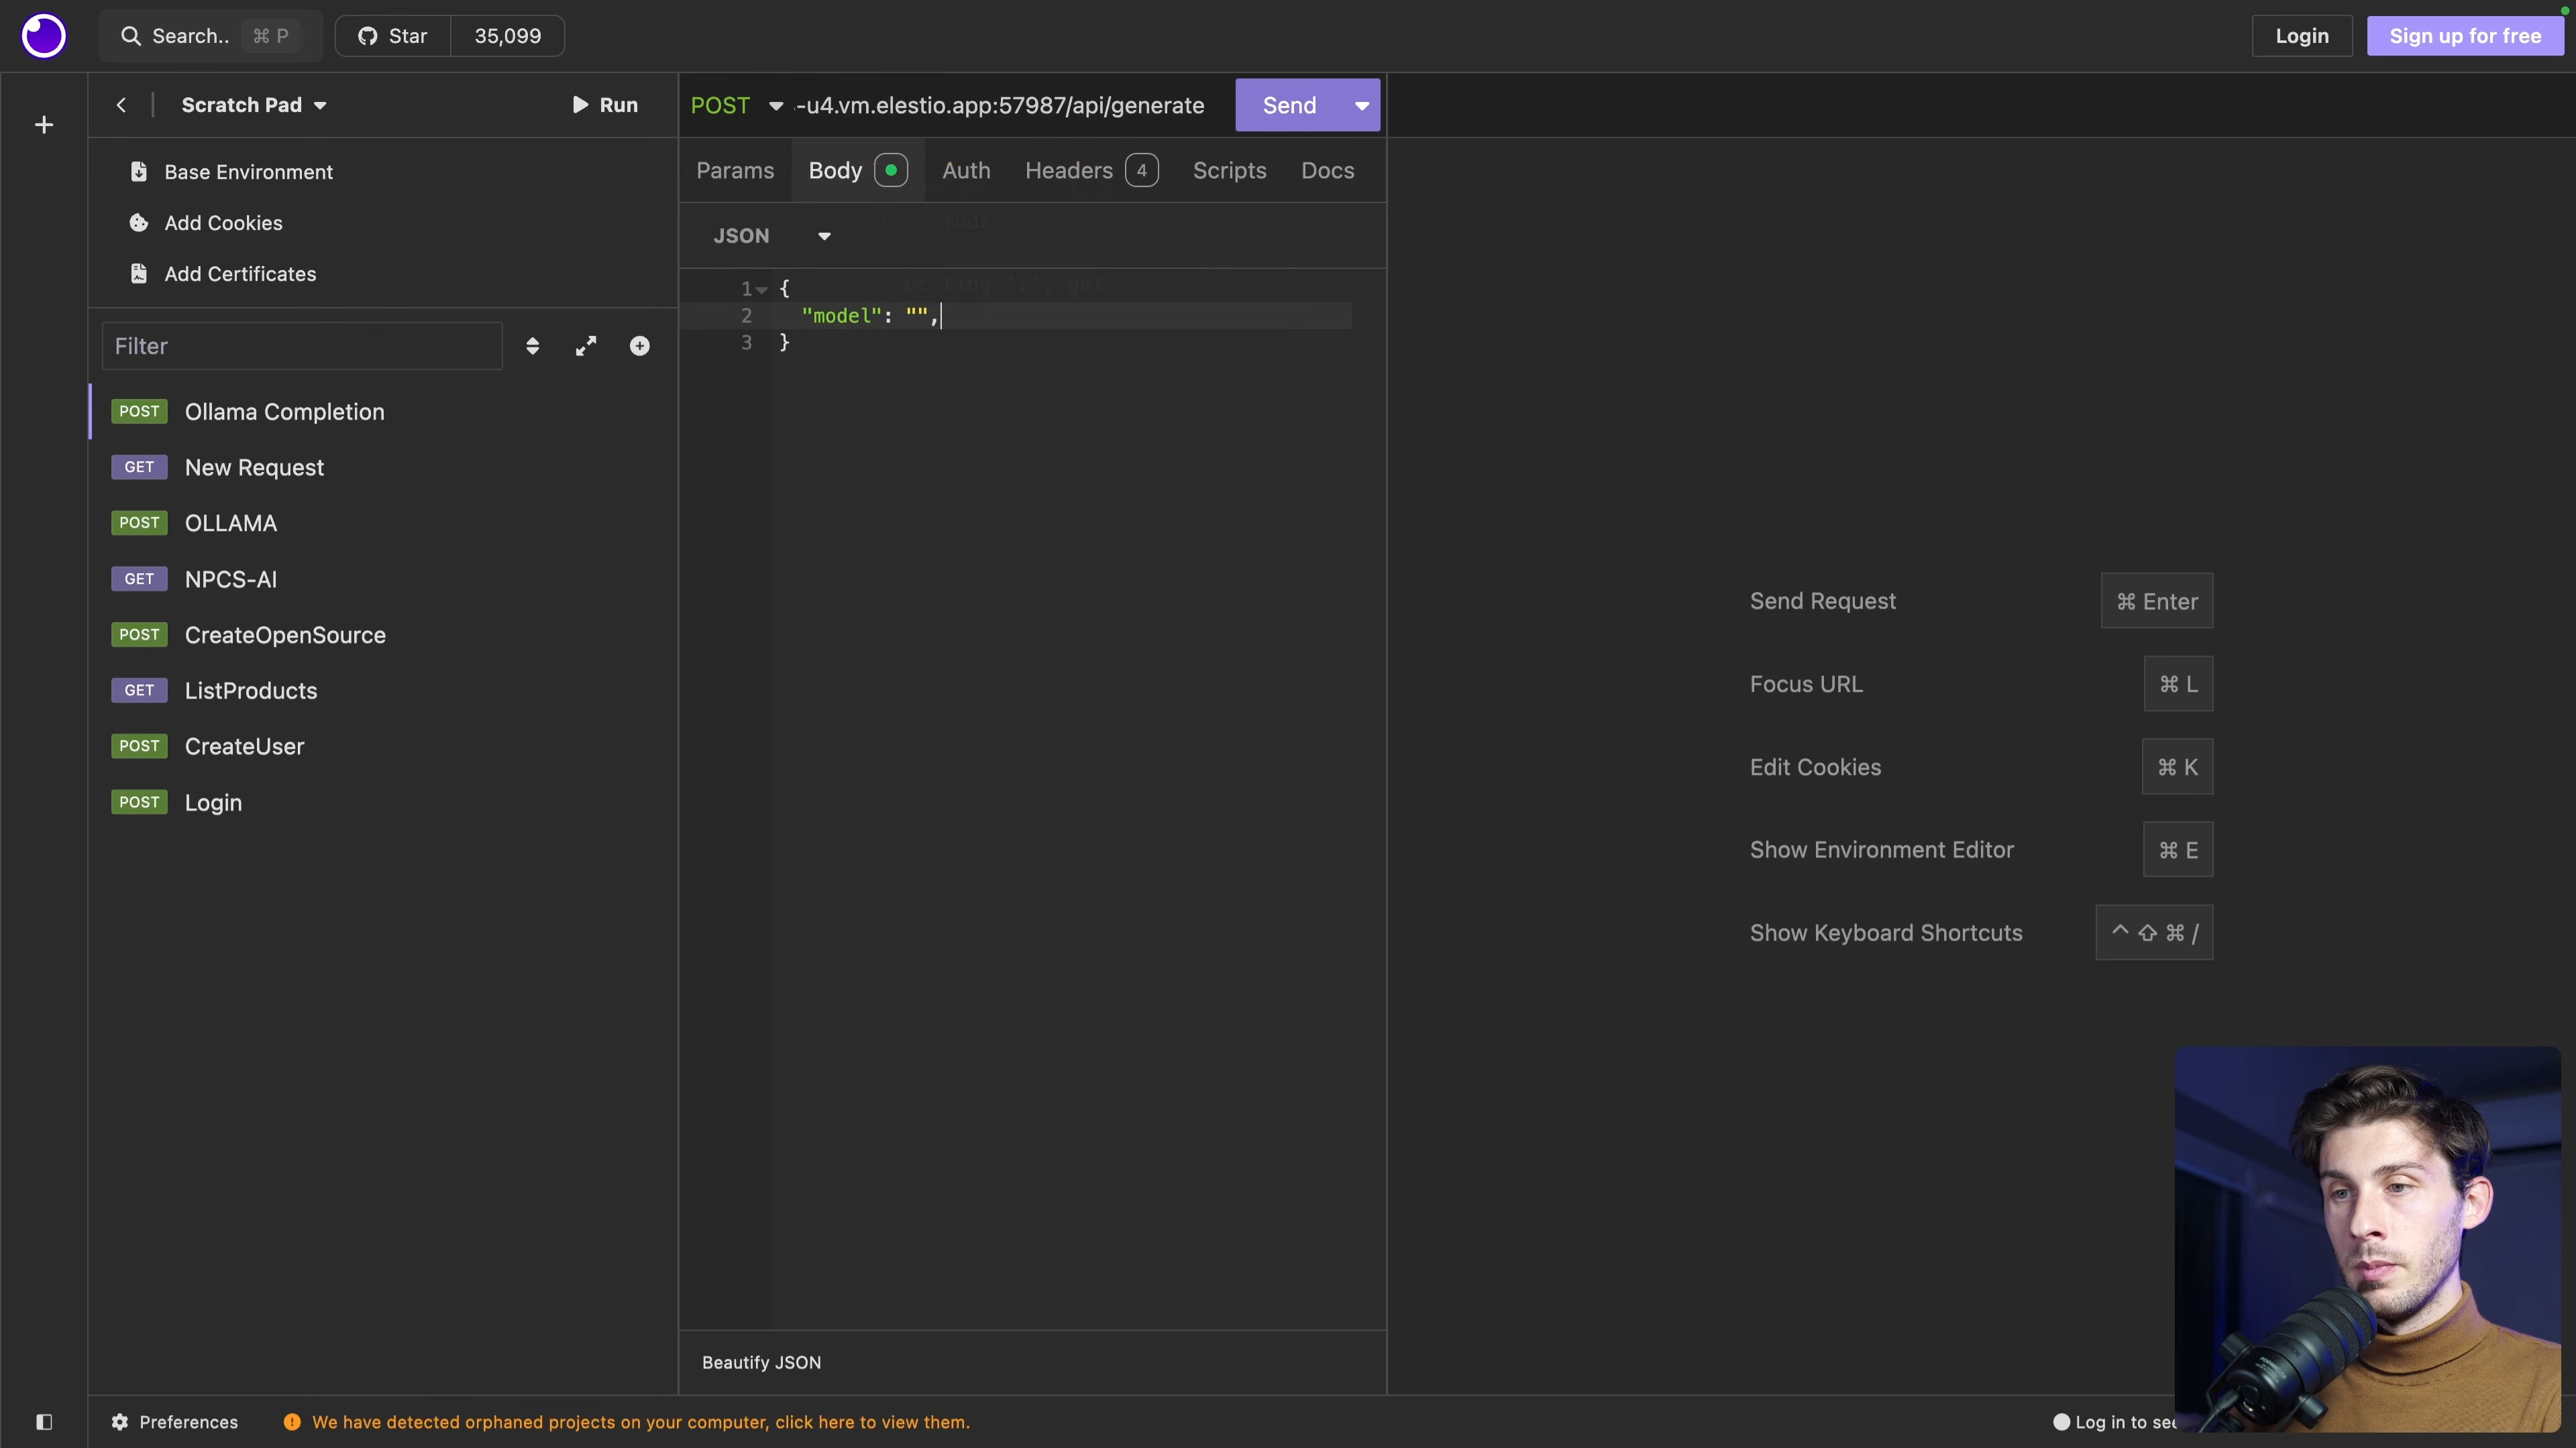Click the create new request plus icon
Viewport: 2576px width, 1448px height.
[640, 346]
